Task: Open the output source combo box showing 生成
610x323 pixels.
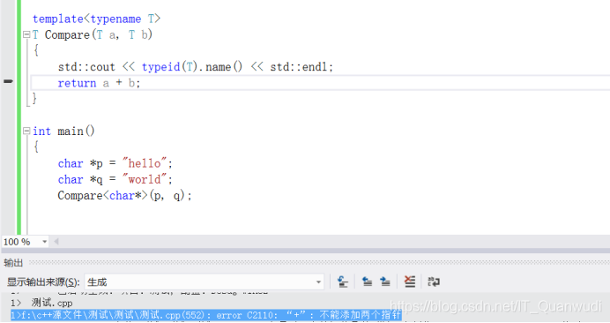Action: pyautogui.click(x=205, y=282)
